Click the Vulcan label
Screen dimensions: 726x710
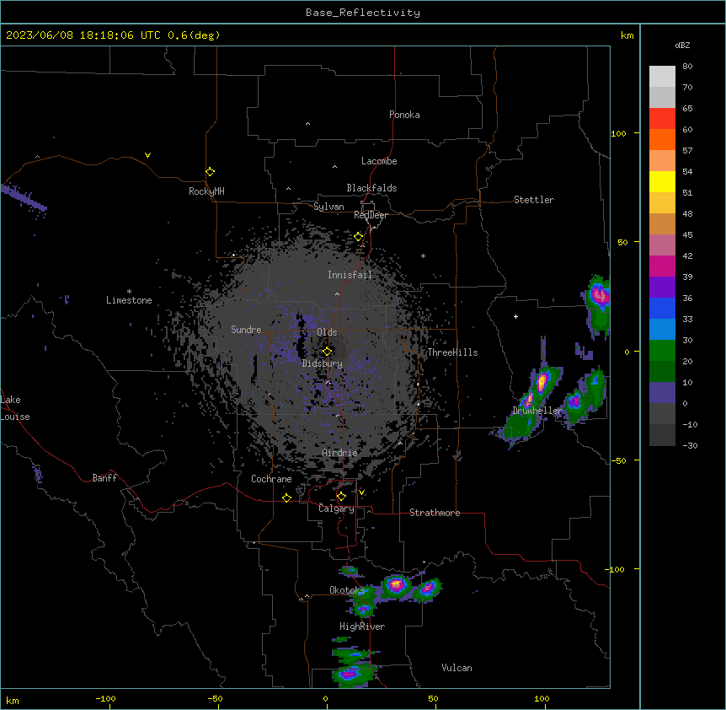(x=456, y=668)
